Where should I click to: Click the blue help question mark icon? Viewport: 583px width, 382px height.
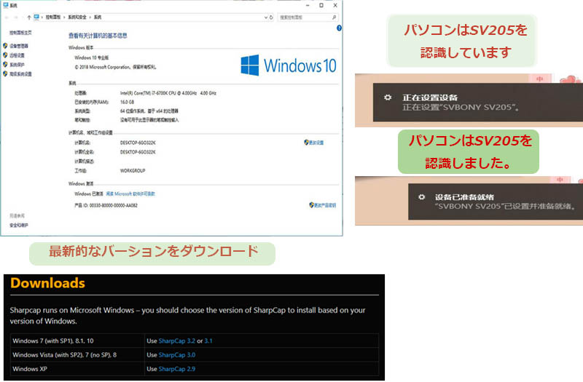[x=340, y=28]
